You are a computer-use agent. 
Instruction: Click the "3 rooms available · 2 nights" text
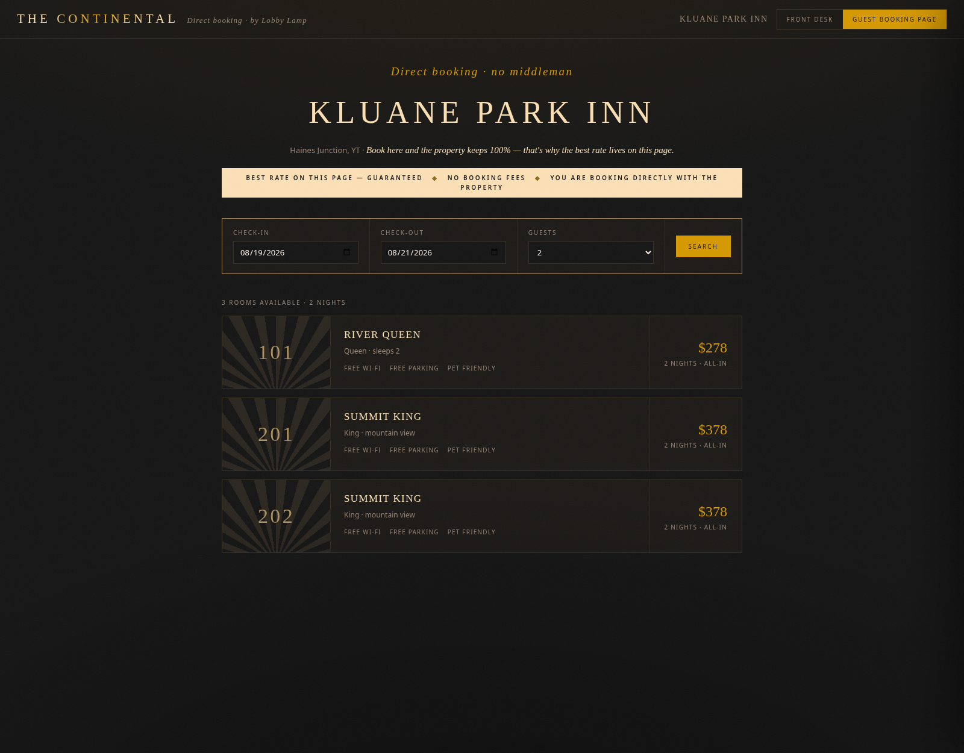(x=284, y=302)
